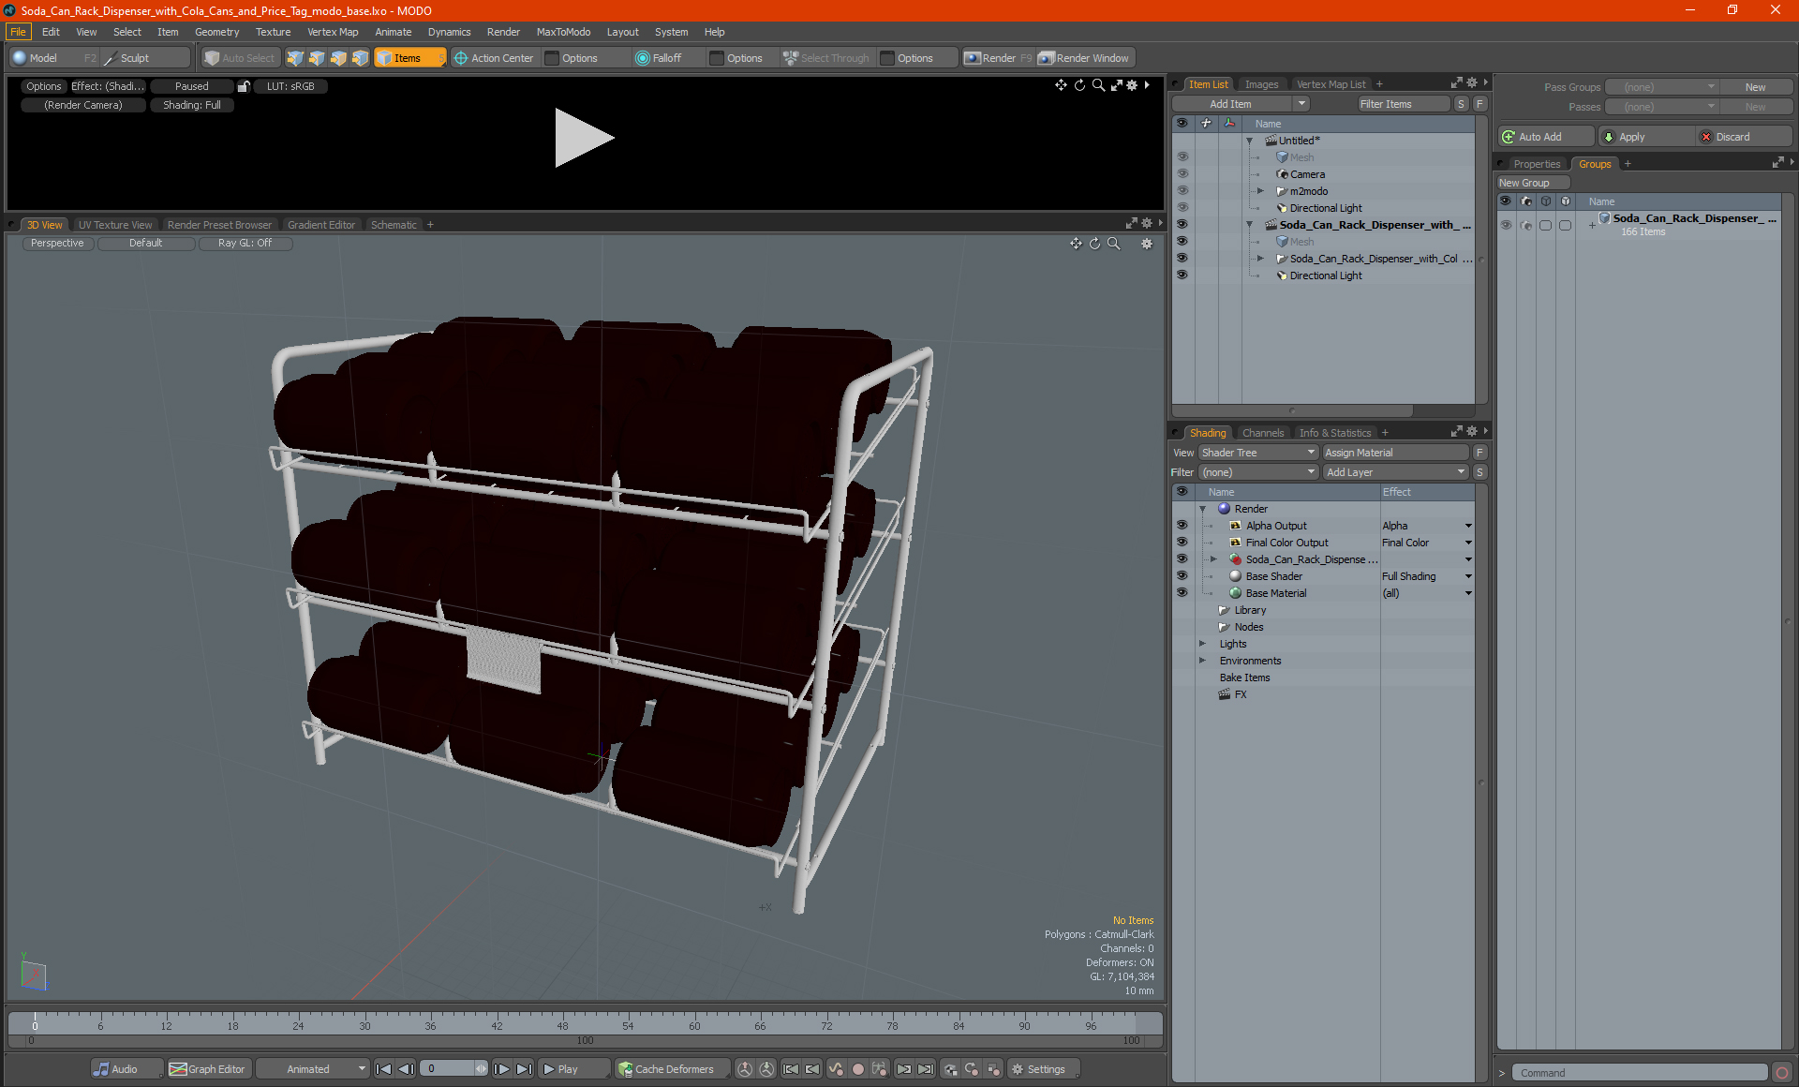Open the Animated keying dropdown
Image resolution: width=1799 pixels, height=1087 pixels.
[x=314, y=1069]
